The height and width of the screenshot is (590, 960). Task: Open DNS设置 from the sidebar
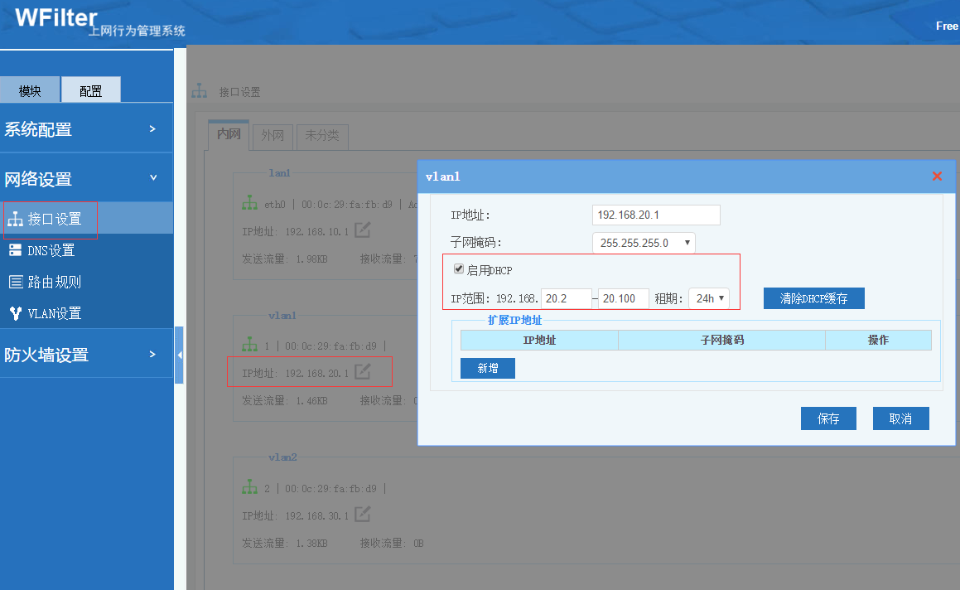[x=51, y=250]
